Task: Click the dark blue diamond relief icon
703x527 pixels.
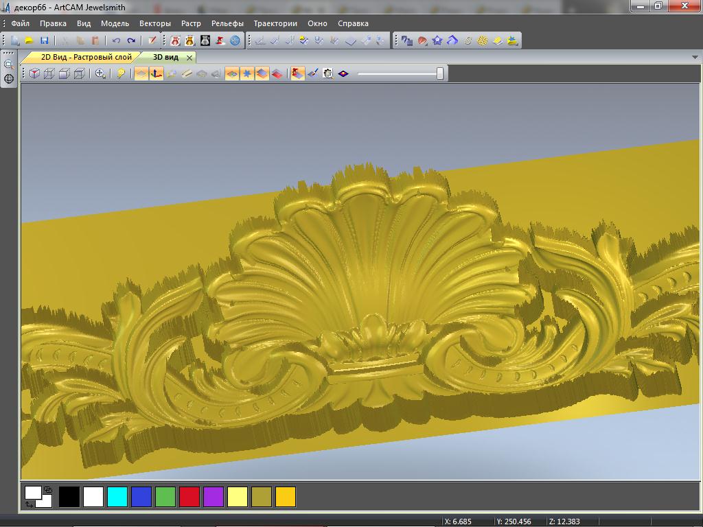Action: [343, 73]
